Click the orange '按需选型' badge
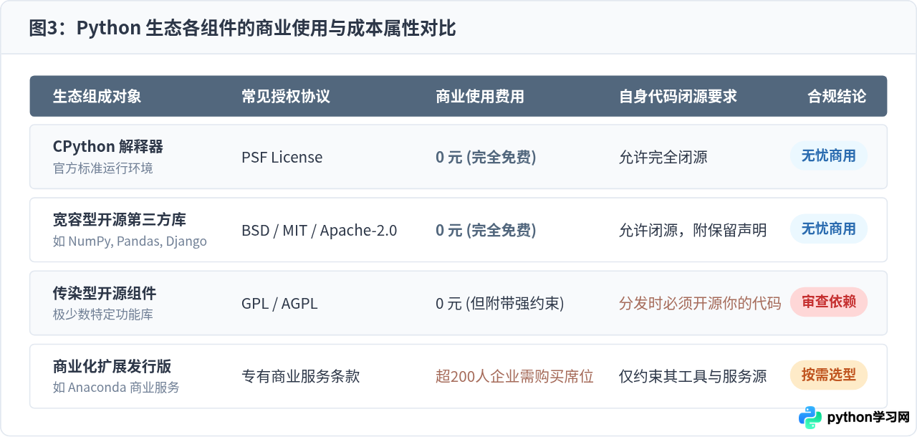This screenshot has height=437, width=917. pyautogui.click(x=829, y=375)
